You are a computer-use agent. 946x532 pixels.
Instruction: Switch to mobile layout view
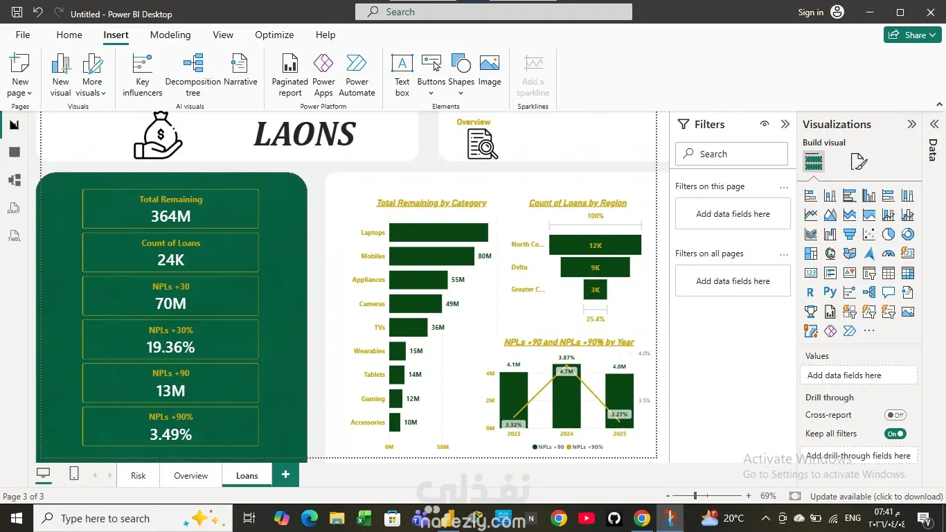(74, 474)
